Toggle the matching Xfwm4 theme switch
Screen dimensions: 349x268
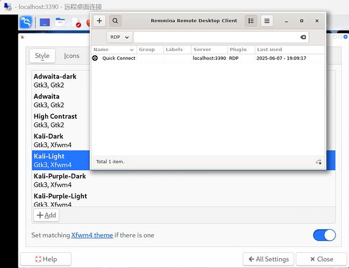click(324, 235)
